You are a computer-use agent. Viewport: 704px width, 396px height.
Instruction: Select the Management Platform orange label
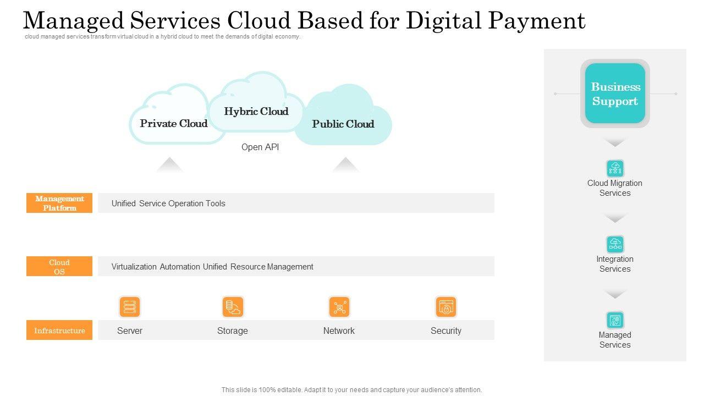(59, 203)
